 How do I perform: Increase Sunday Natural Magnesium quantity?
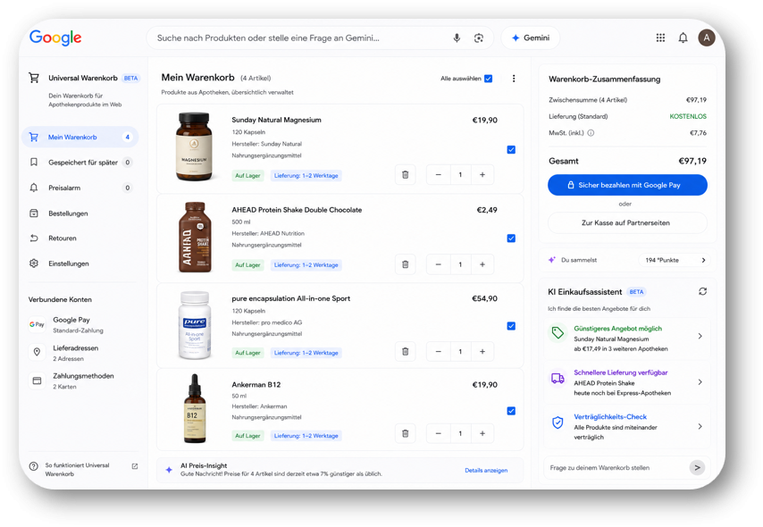482,175
